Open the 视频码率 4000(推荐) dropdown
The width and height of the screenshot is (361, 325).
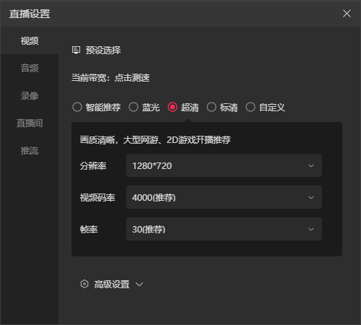224,197
